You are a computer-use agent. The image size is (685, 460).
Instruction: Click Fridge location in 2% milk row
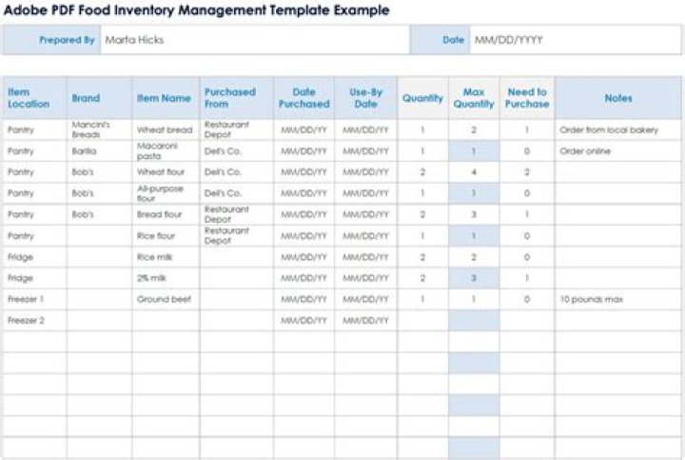pos(35,278)
